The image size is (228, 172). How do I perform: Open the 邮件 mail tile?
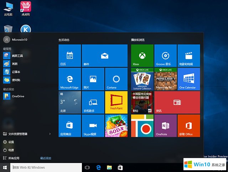point(104,56)
